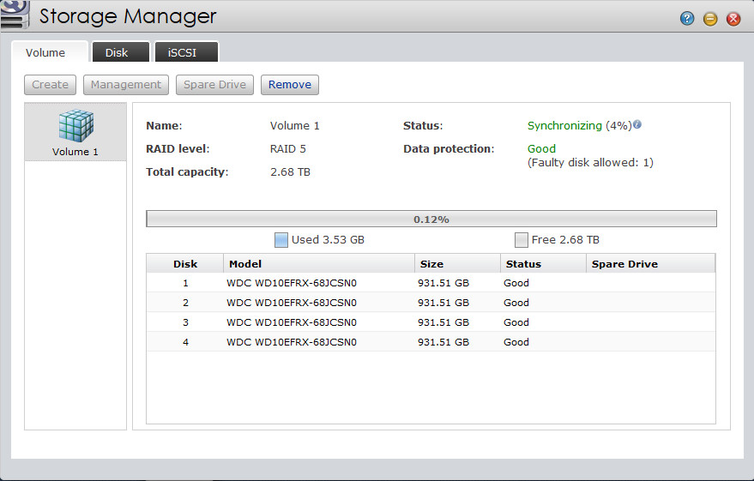This screenshot has width=754, height=481.
Task: Open the iSCSI tab
Action: (x=186, y=52)
